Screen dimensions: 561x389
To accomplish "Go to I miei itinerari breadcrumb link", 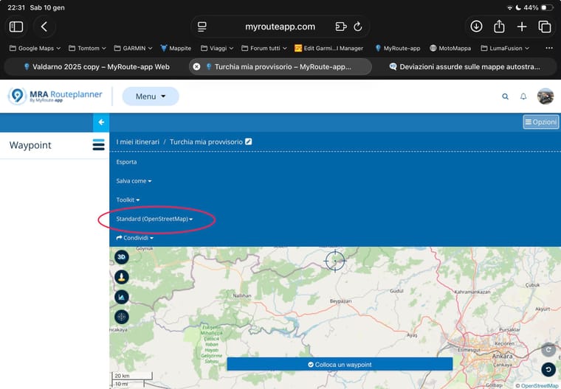I will 137,141.
